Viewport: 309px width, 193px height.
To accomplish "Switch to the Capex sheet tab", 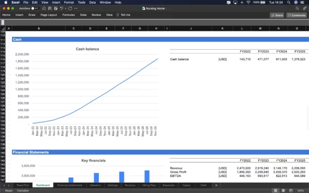I will pyautogui.click(x=186, y=185).
